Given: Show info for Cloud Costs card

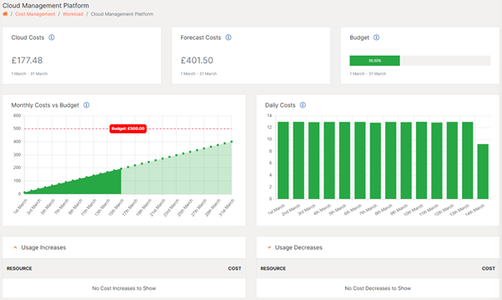Looking at the screenshot, I should [51, 37].
